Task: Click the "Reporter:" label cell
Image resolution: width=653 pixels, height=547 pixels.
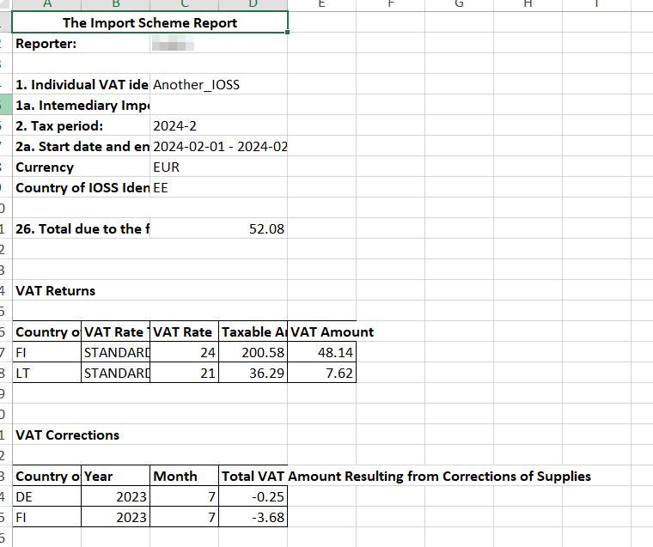Action: [x=46, y=44]
